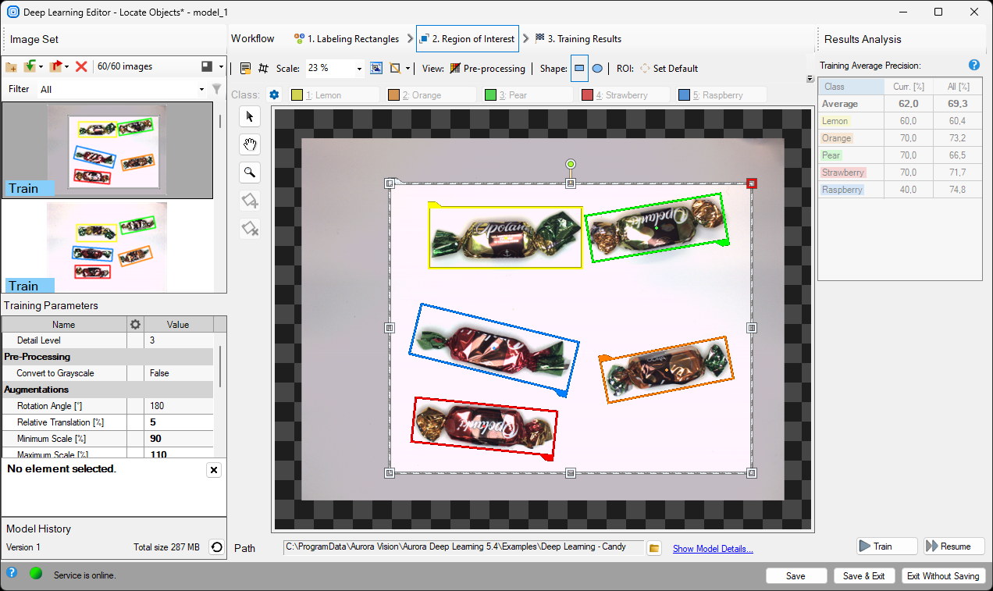Open class settings gear icon
Screen dimensions: 993x591
click(x=274, y=95)
